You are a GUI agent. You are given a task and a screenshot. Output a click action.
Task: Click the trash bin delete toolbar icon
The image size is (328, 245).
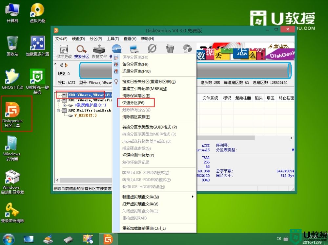pyautogui.click(x=170, y=49)
